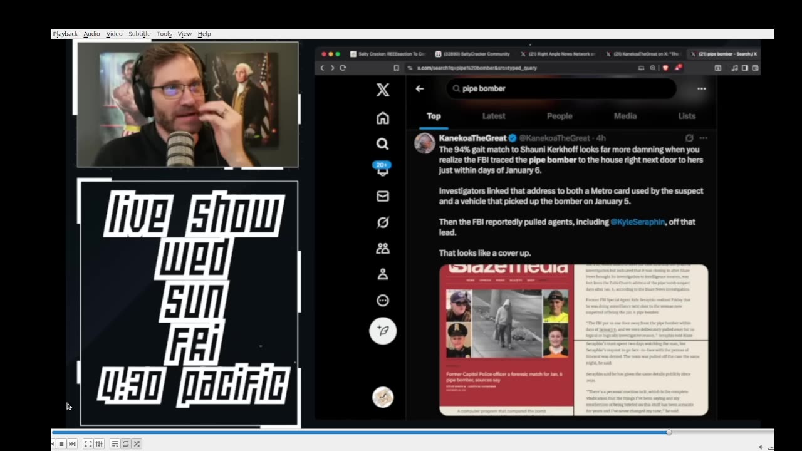Open account avatar at sidebar bottom
This screenshot has height=451, width=802.
(x=383, y=397)
